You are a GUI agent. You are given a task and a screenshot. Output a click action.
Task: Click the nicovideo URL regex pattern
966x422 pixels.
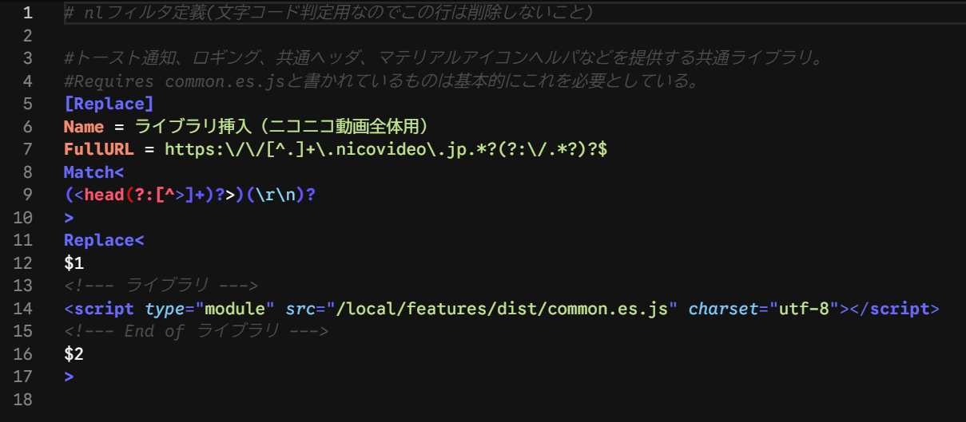pos(387,149)
